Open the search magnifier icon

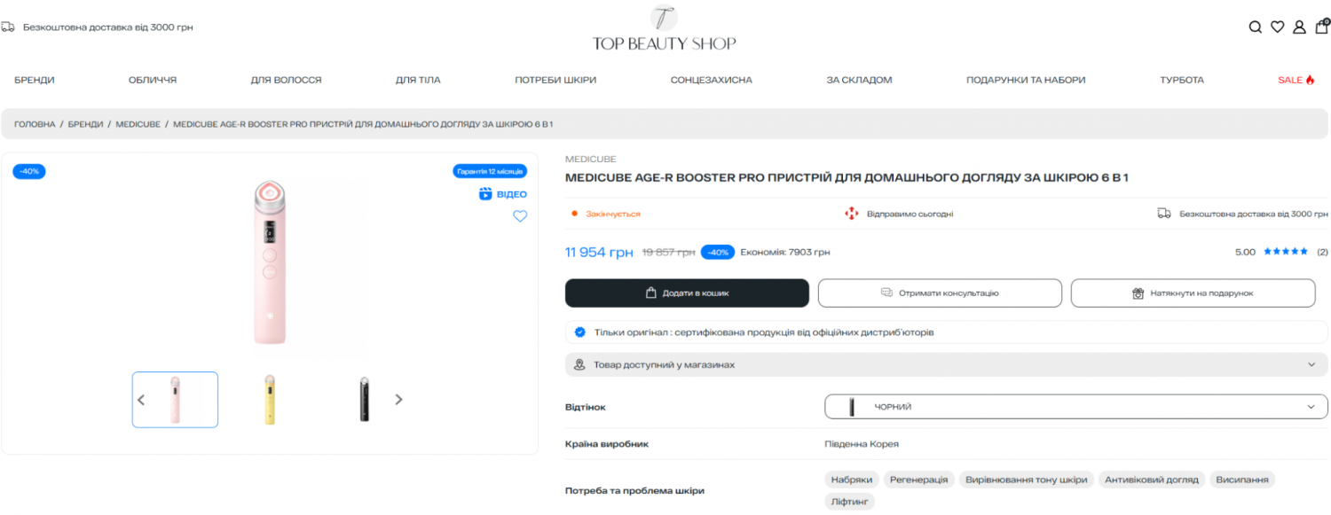[x=1255, y=27]
